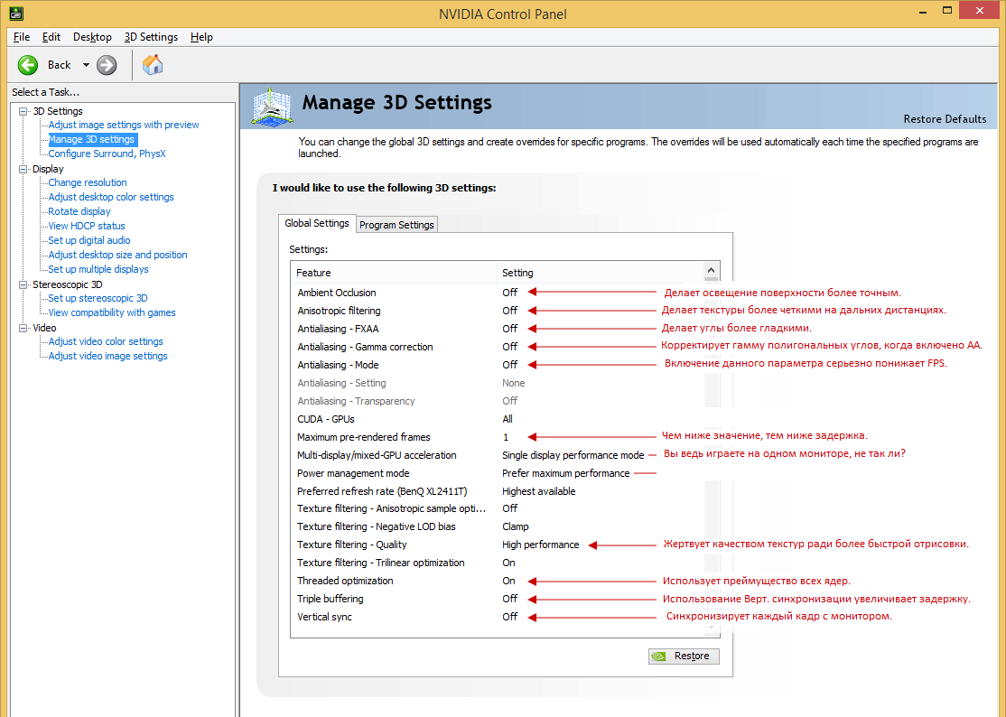Image resolution: width=1006 pixels, height=717 pixels.
Task: Select the Ambient Occlusion row
Action: point(498,293)
